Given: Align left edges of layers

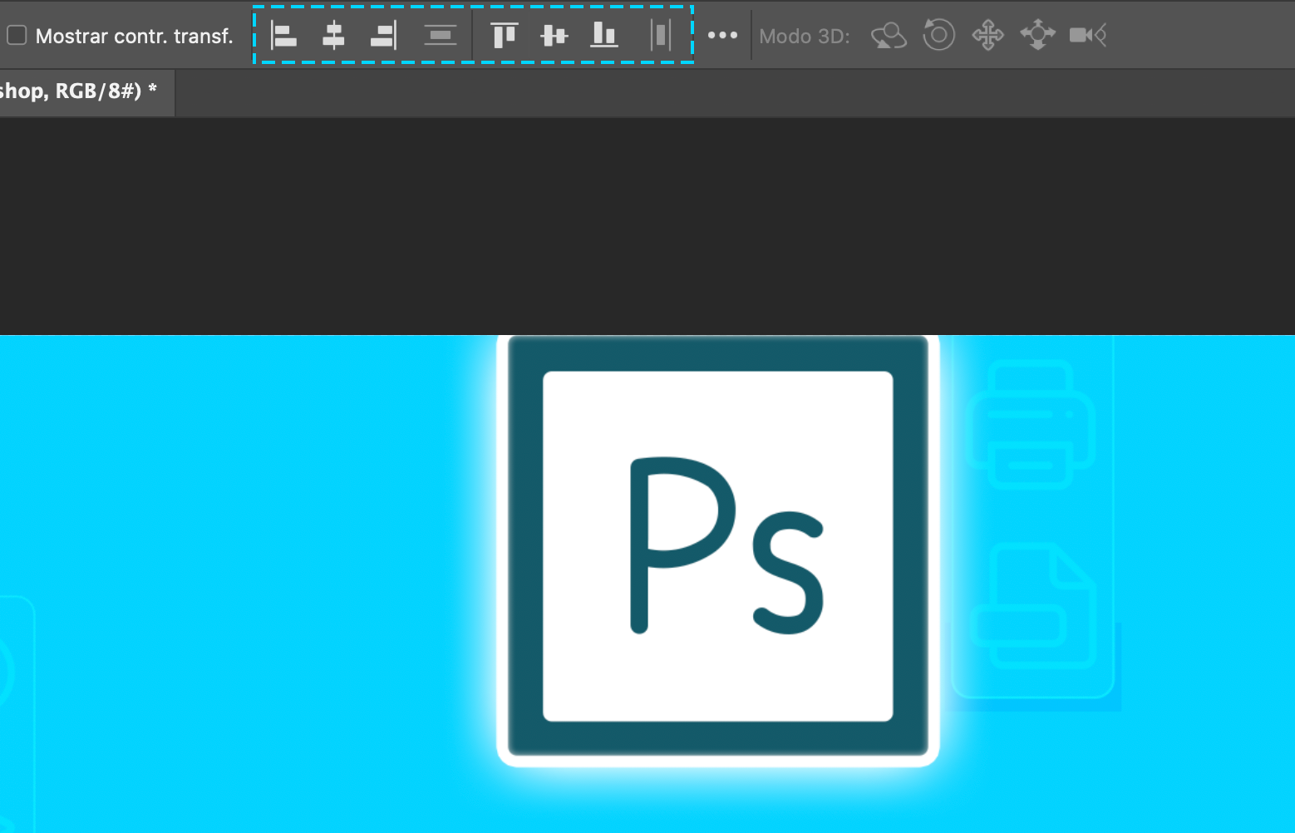Looking at the screenshot, I should coord(284,35).
